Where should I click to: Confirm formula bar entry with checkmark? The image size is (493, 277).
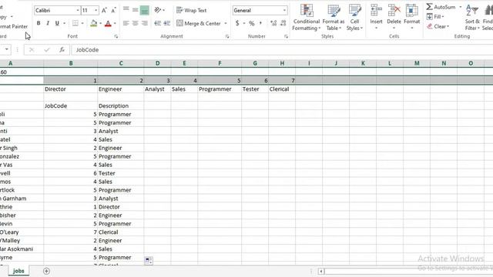47,49
